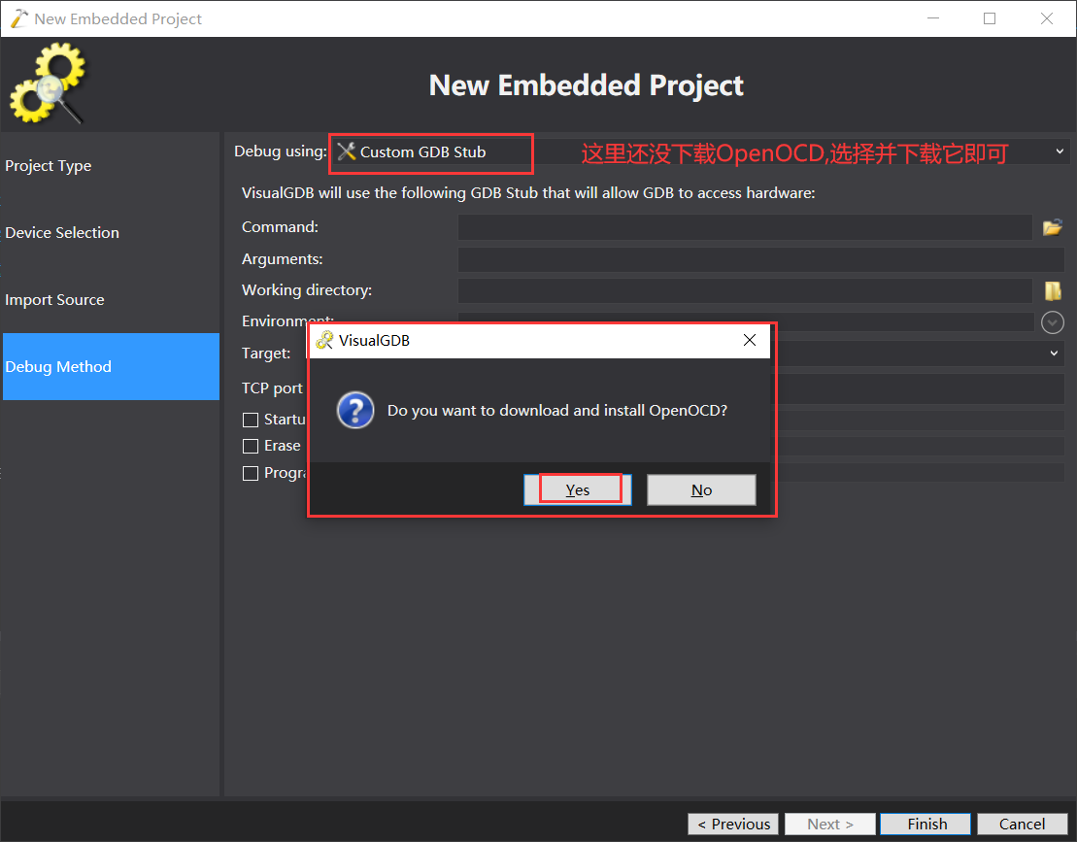Click the wizard title bar pencil icon

tap(19, 18)
